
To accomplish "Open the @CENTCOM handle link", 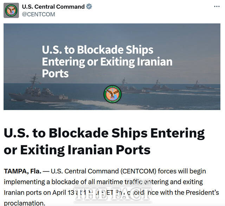I will tap(38, 14).
